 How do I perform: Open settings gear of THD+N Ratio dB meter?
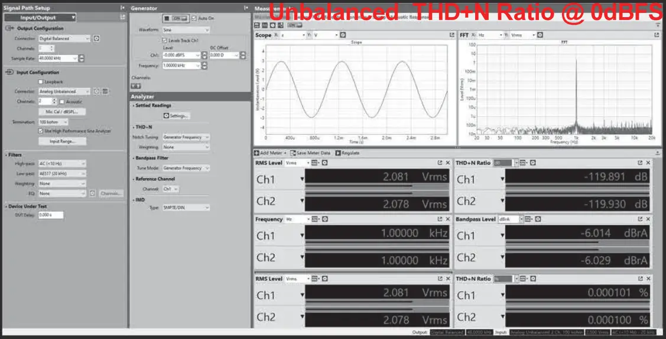point(532,163)
